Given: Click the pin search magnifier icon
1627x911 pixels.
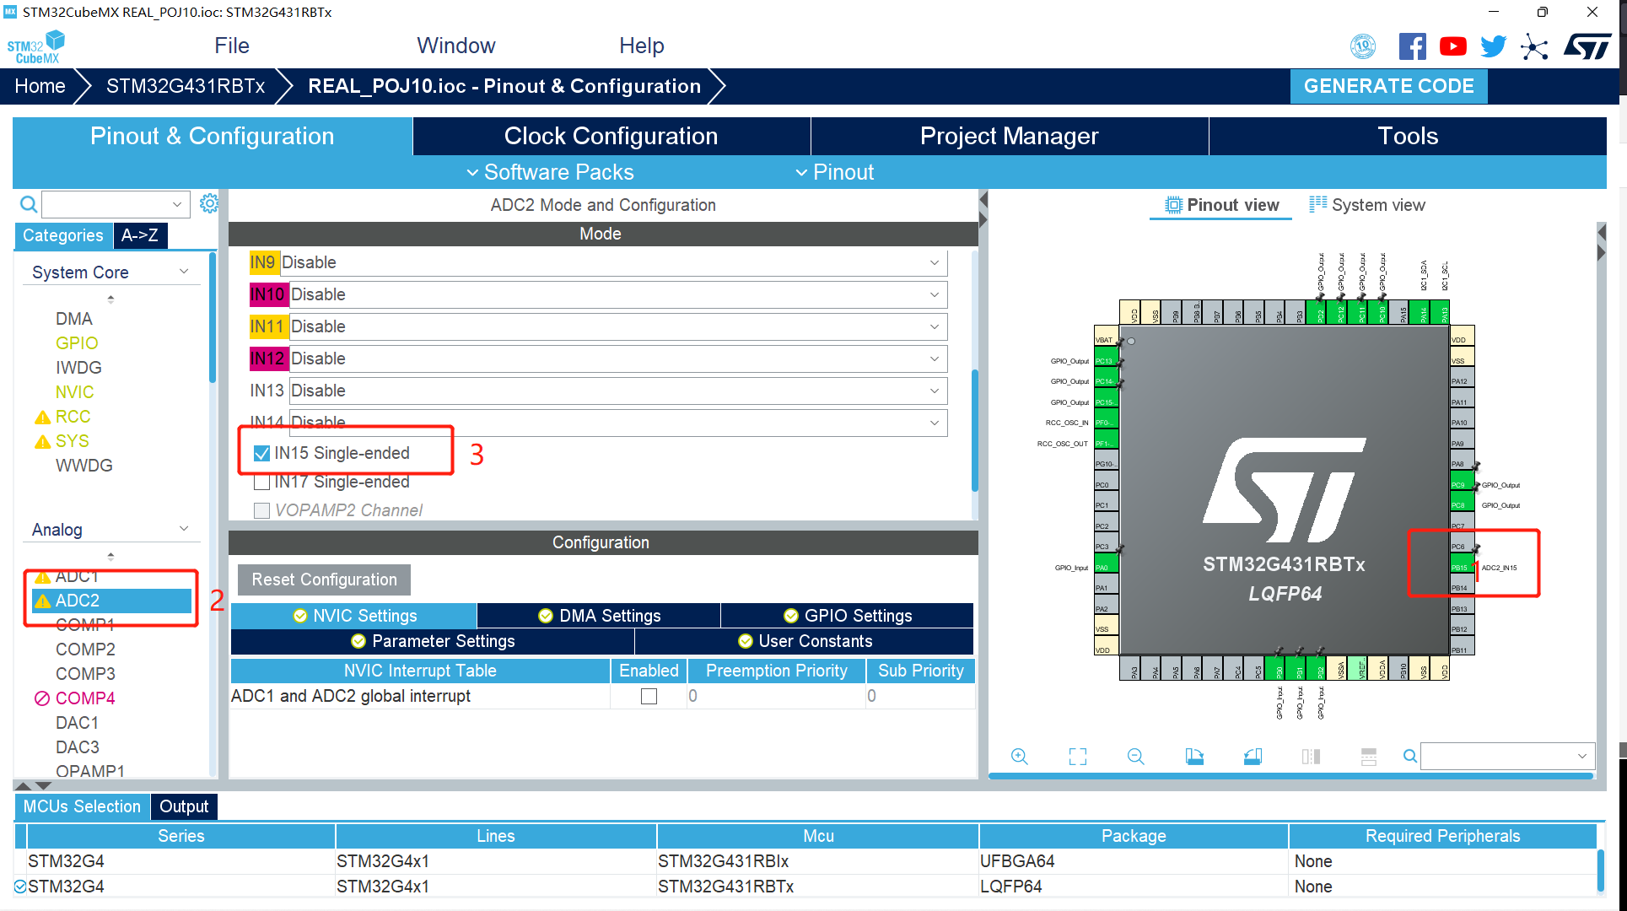Looking at the screenshot, I should pyautogui.click(x=1409, y=757).
